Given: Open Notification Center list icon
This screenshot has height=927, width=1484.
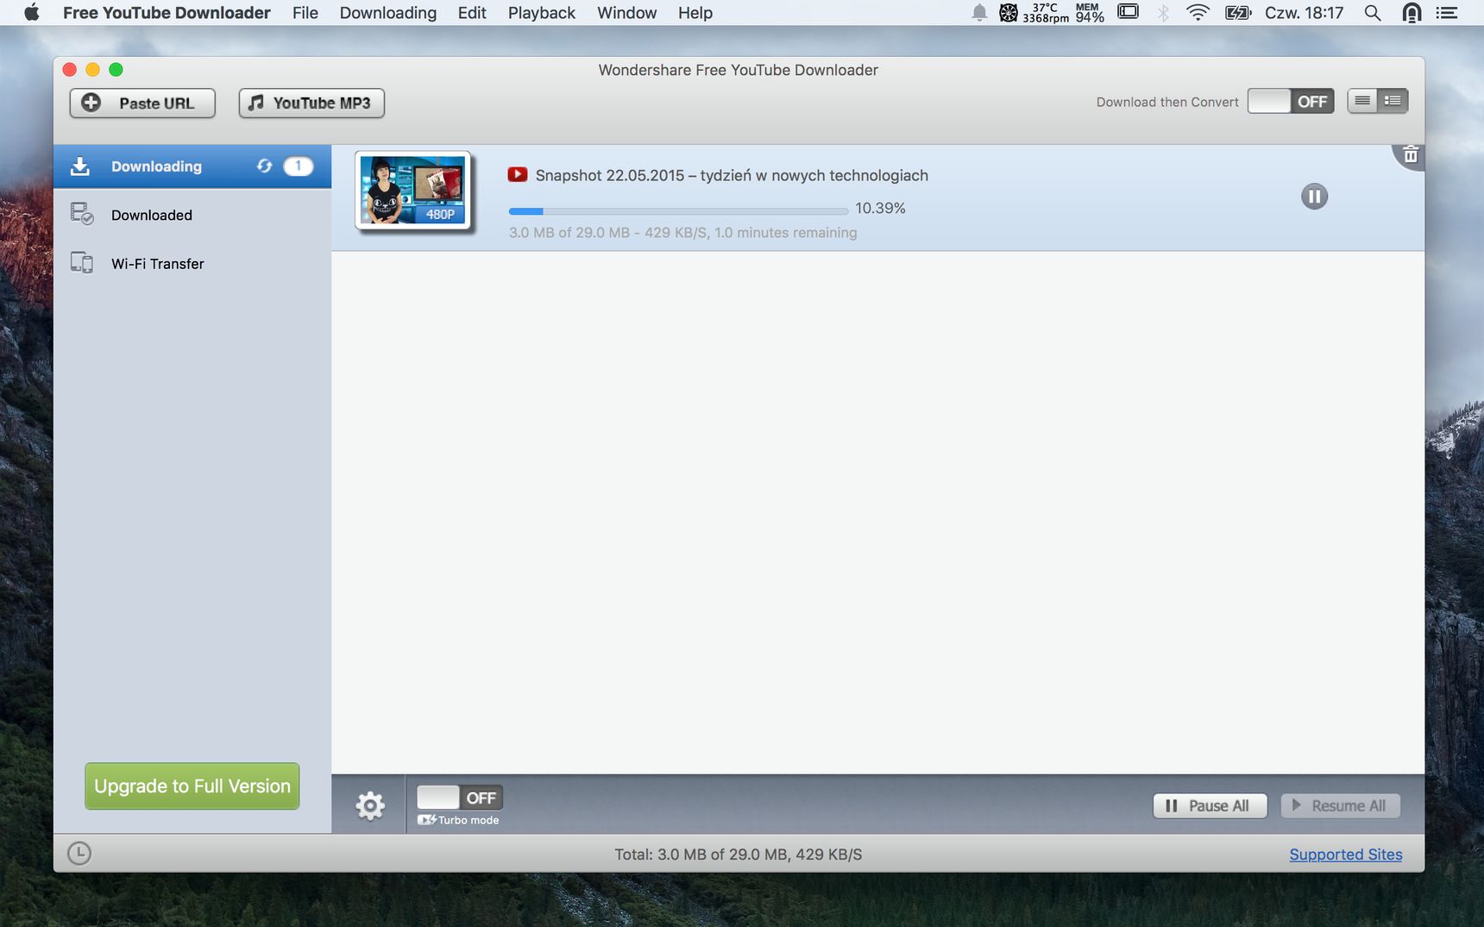Looking at the screenshot, I should point(1447,13).
